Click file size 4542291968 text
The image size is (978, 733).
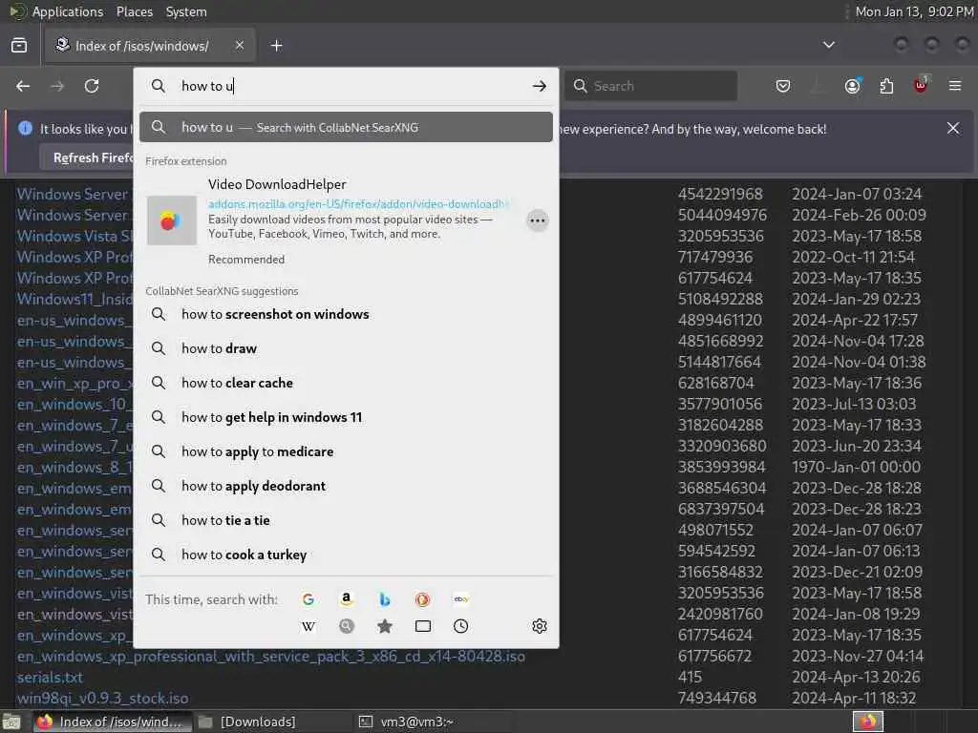tap(720, 194)
